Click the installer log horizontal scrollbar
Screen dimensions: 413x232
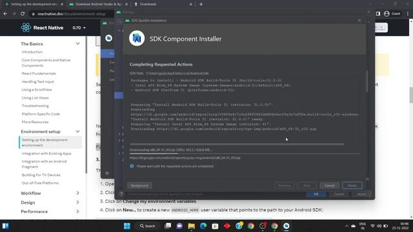[237, 144]
